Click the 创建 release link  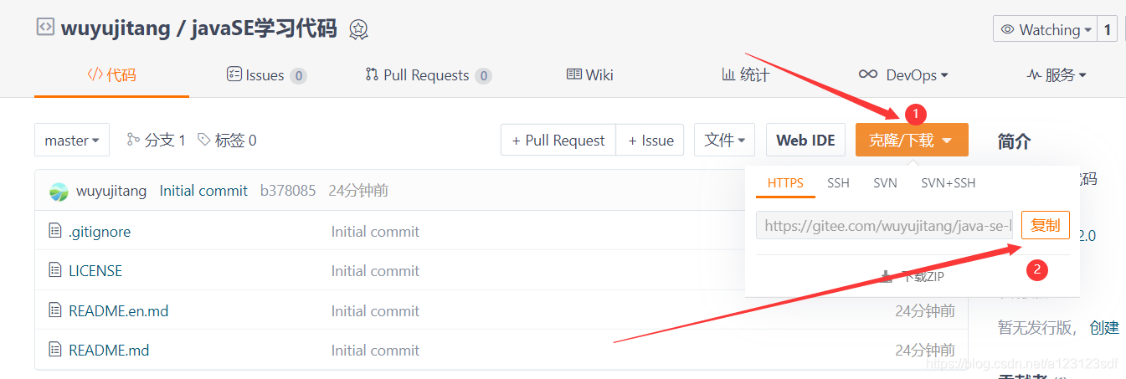pyautogui.click(x=1104, y=328)
